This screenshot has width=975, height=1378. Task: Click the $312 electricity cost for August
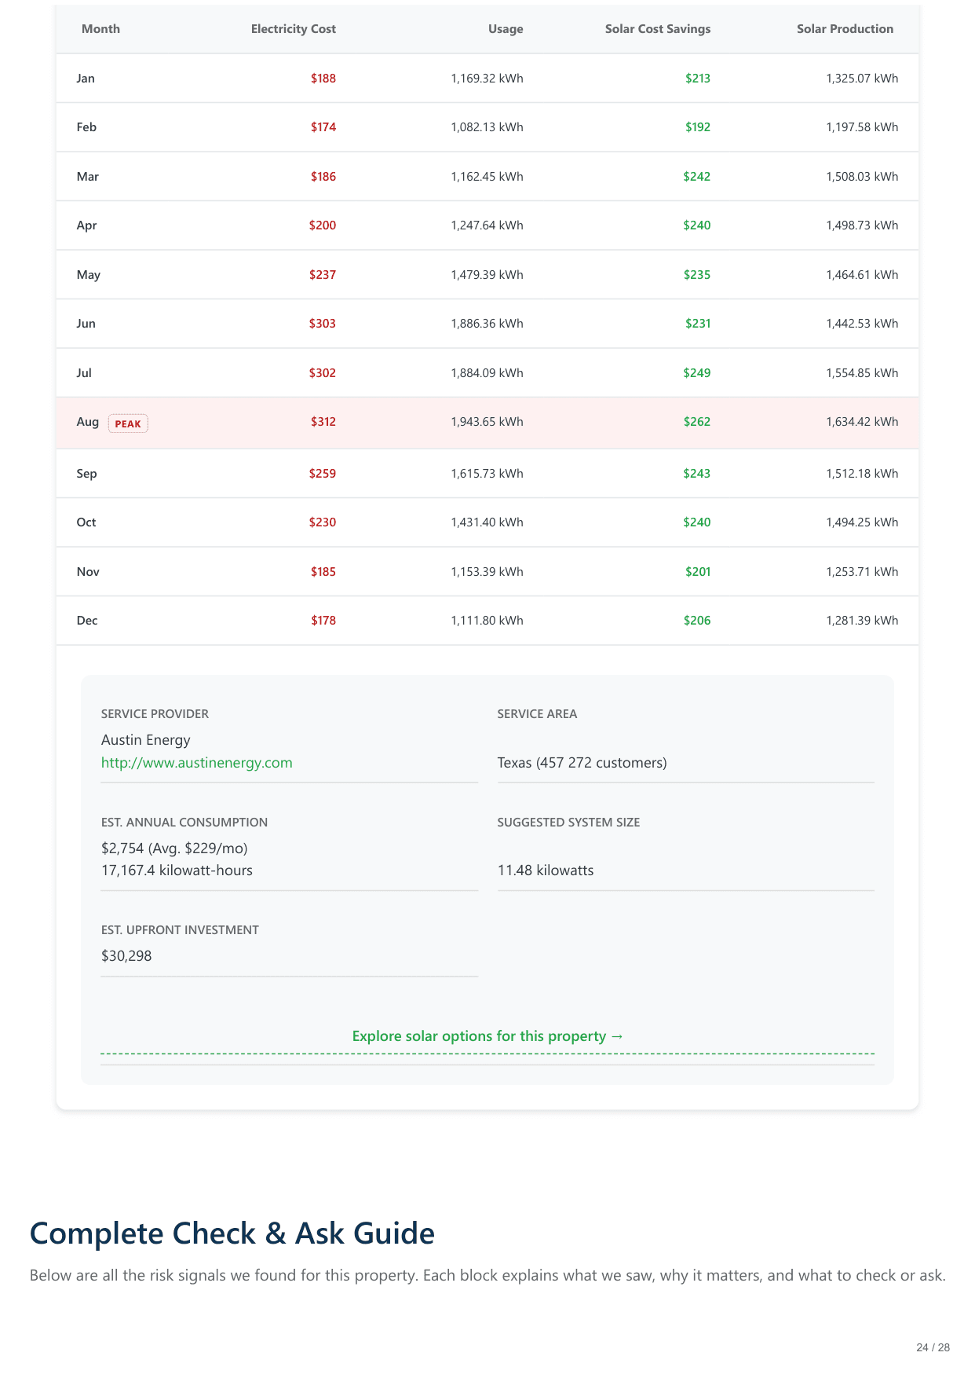(323, 422)
